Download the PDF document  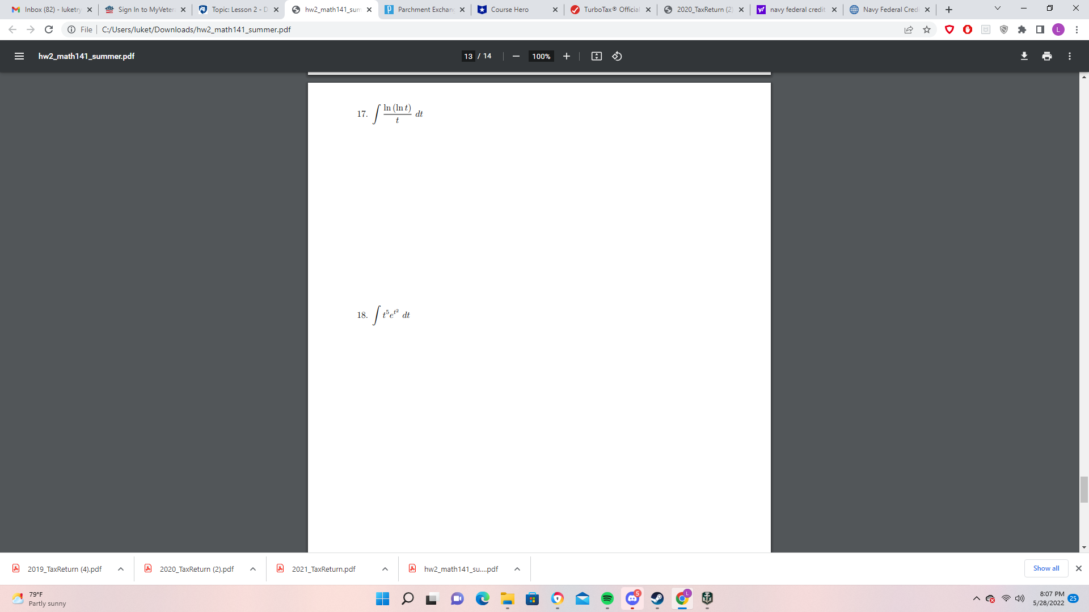[x=1023, y=56]
